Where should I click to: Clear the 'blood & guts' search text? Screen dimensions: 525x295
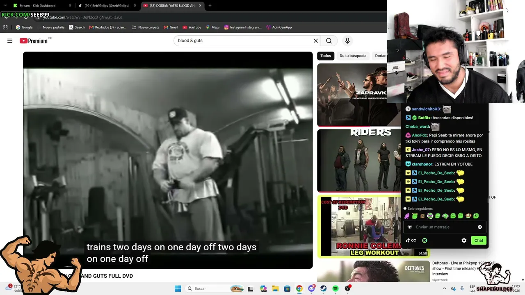[316, 41]
